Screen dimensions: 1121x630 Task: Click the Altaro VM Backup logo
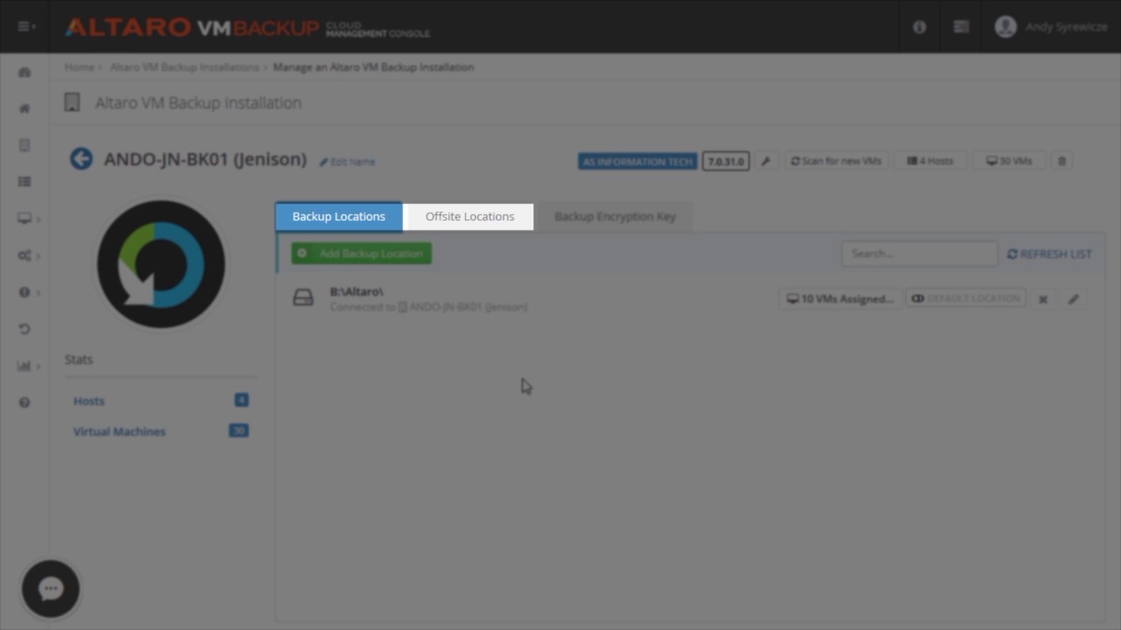click(248, 27)
